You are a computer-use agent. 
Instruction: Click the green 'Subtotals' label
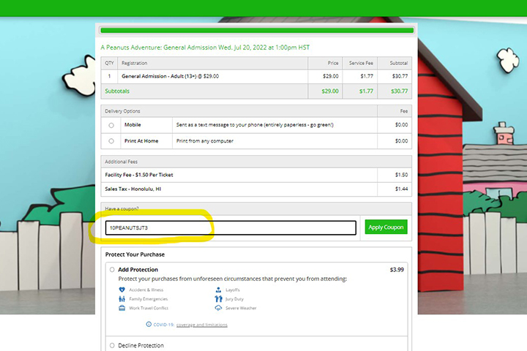tap(117, 91)
